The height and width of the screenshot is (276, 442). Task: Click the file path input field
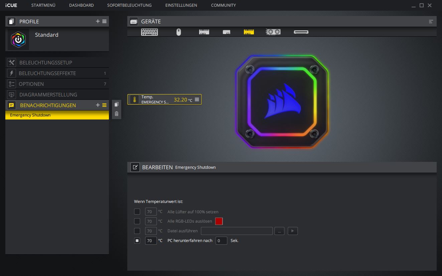tap(237, 231)
